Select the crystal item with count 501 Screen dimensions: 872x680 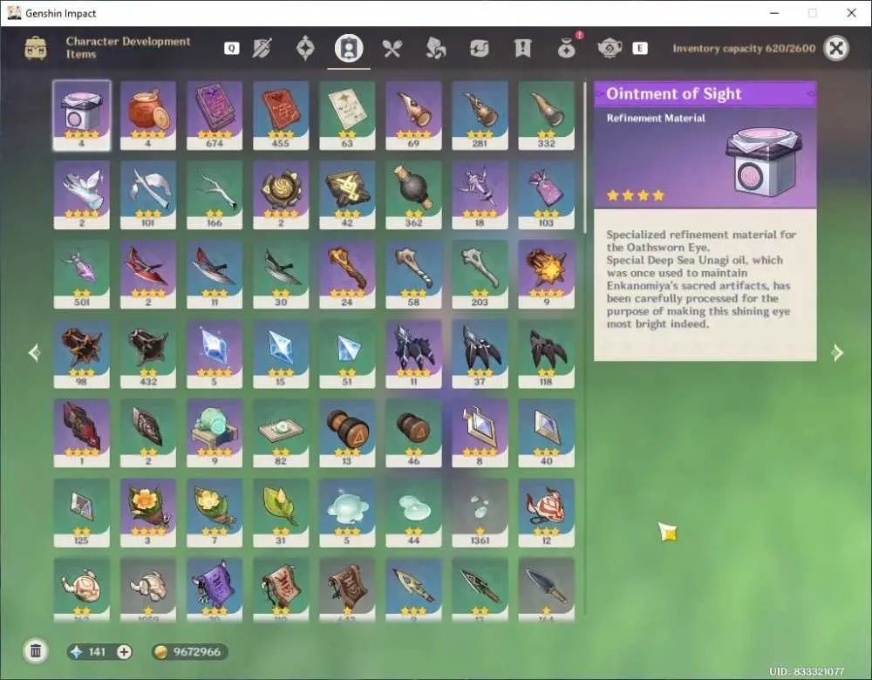[82, 274]
